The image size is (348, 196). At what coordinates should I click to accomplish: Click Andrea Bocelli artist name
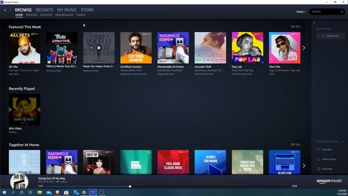point(91,71)
